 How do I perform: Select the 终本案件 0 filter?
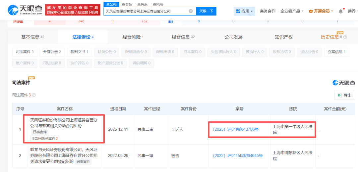[x=193, y=52]
